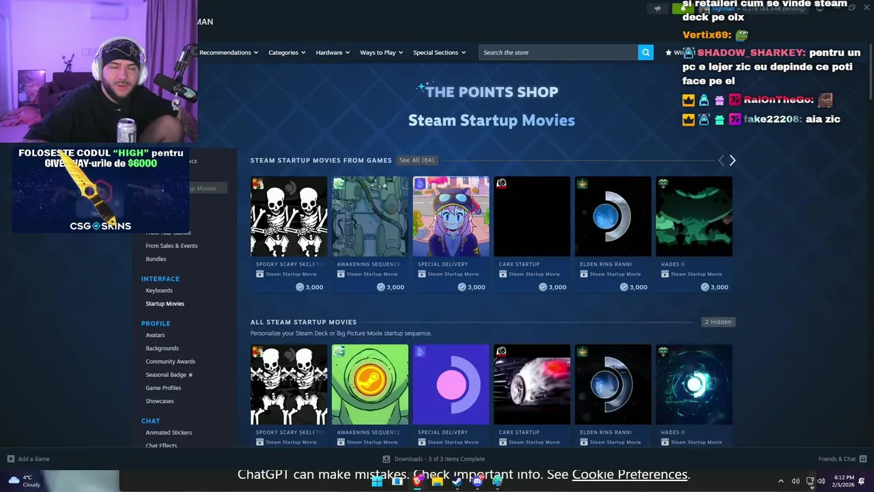Open top-row Elden Ring Ranni thumbnail

(x=613, y=216)
